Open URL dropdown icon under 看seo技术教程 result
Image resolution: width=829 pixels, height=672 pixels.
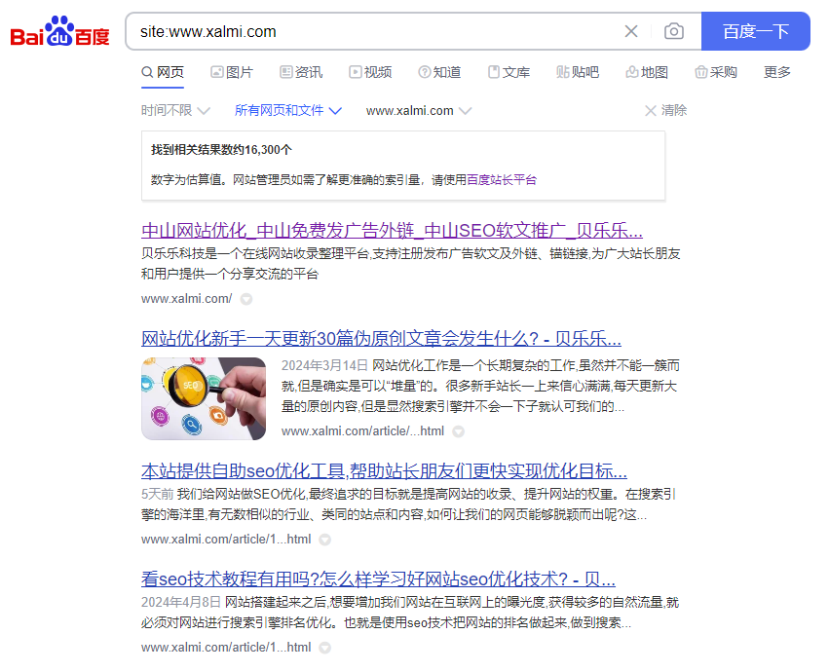click(x=325, y=648)
